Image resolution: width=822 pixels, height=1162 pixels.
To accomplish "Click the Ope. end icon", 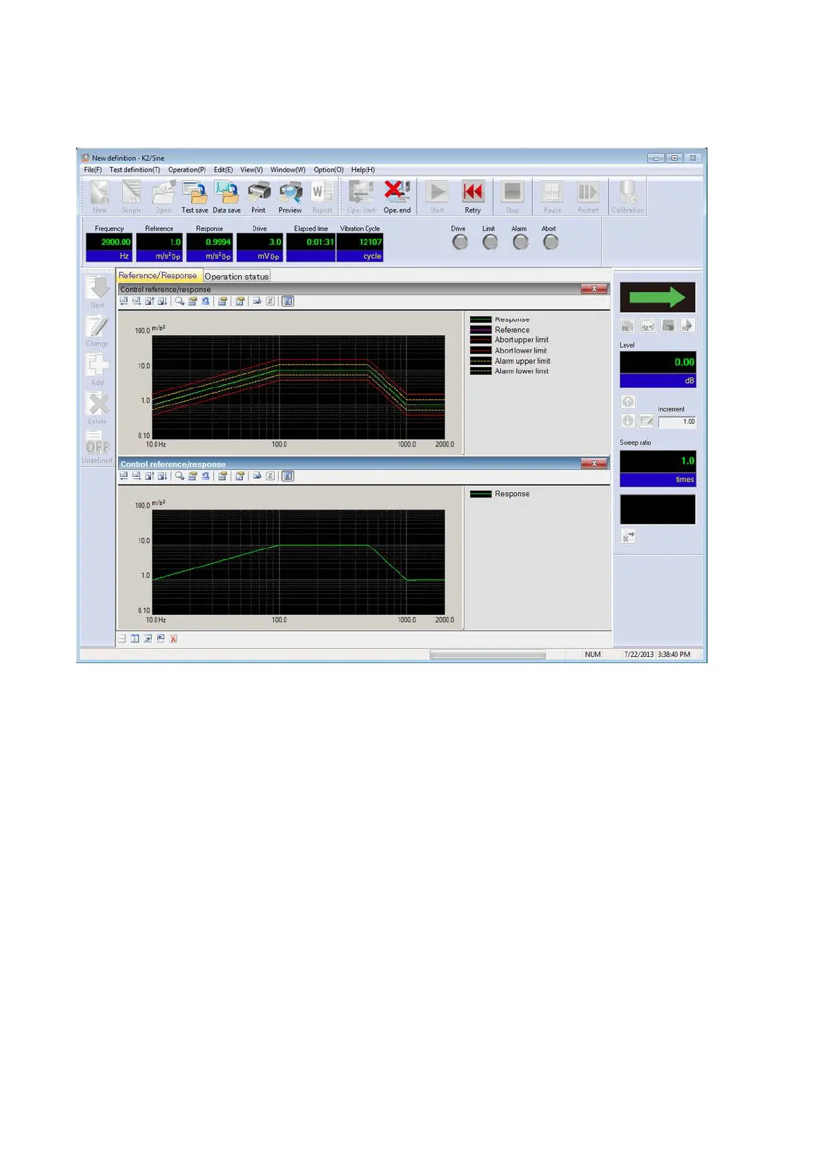I will [x=397, y=196].
